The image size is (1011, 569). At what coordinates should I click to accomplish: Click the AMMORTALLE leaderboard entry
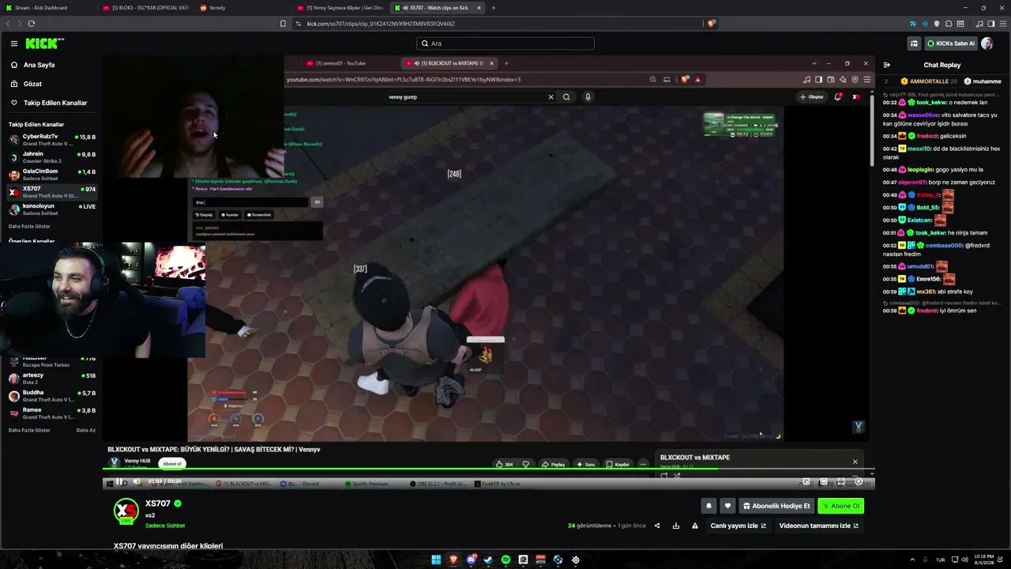[929, 81]
